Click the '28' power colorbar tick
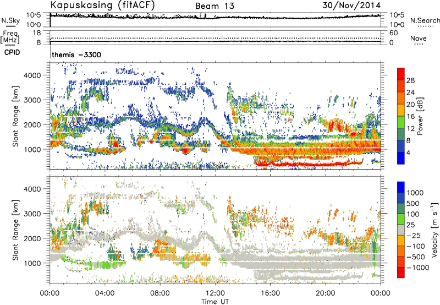The height and width of the screenshot is (305, 440). click(x=410, y=80)
